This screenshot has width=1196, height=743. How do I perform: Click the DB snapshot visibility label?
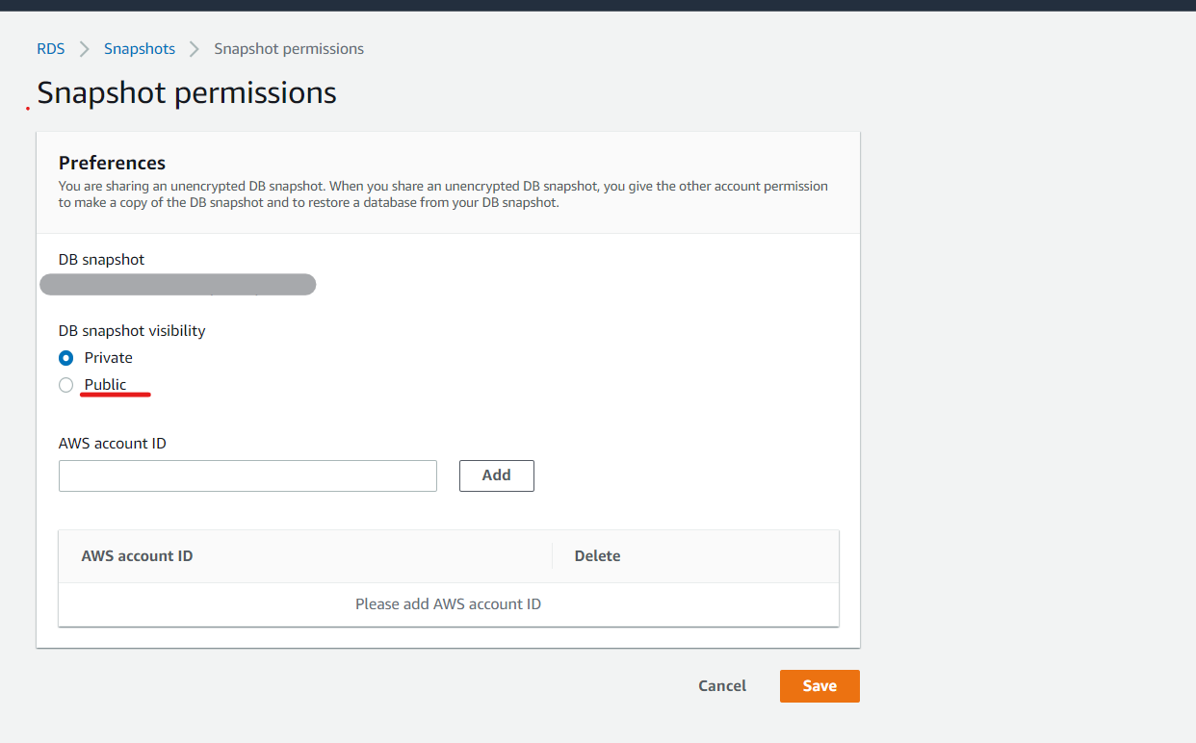point(131,330)
